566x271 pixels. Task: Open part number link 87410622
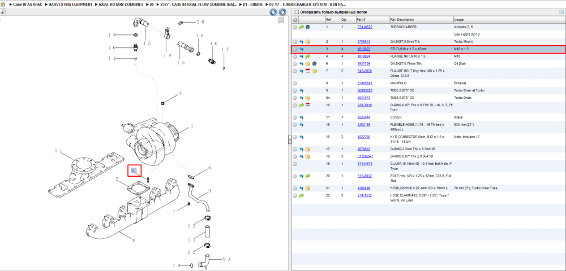click(x=365, y=27)
